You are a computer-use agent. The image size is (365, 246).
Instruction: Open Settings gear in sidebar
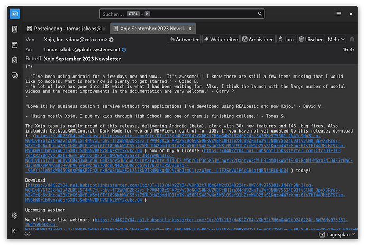point(15,215)
